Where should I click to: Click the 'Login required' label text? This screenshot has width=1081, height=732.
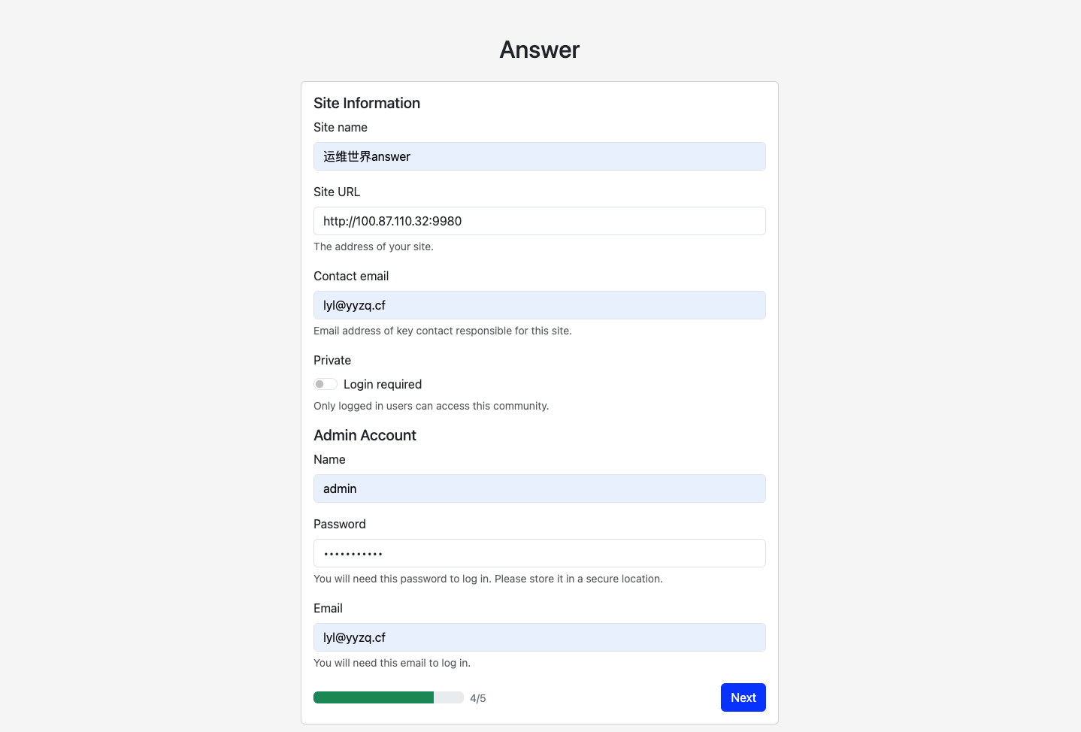click(382, 384)
